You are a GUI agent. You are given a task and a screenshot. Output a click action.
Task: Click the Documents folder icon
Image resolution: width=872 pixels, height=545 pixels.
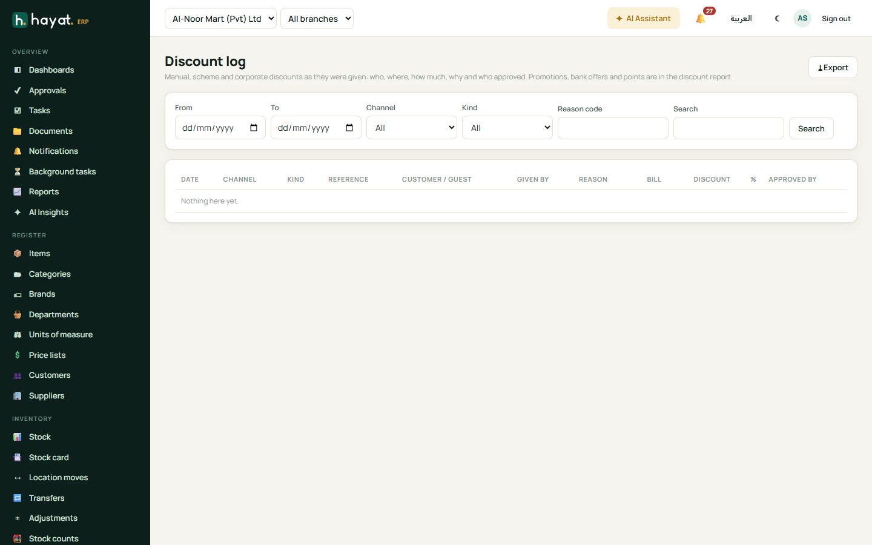click(x=18, y=131)
